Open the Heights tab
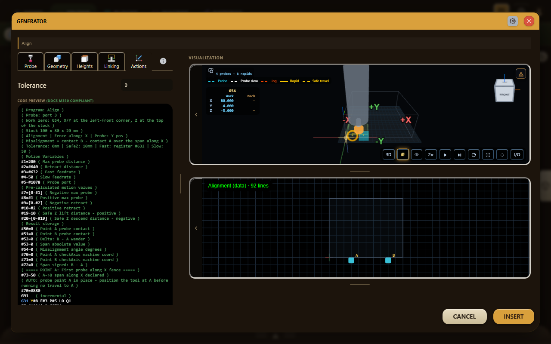 [84, 61]
